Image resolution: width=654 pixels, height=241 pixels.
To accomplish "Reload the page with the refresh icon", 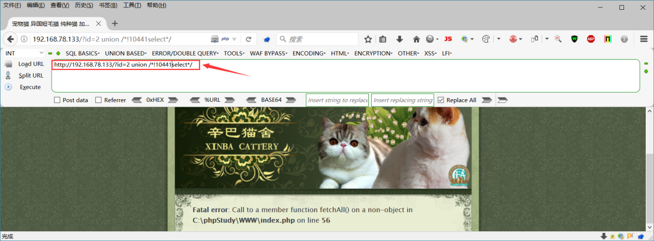I will click(248, 39).
